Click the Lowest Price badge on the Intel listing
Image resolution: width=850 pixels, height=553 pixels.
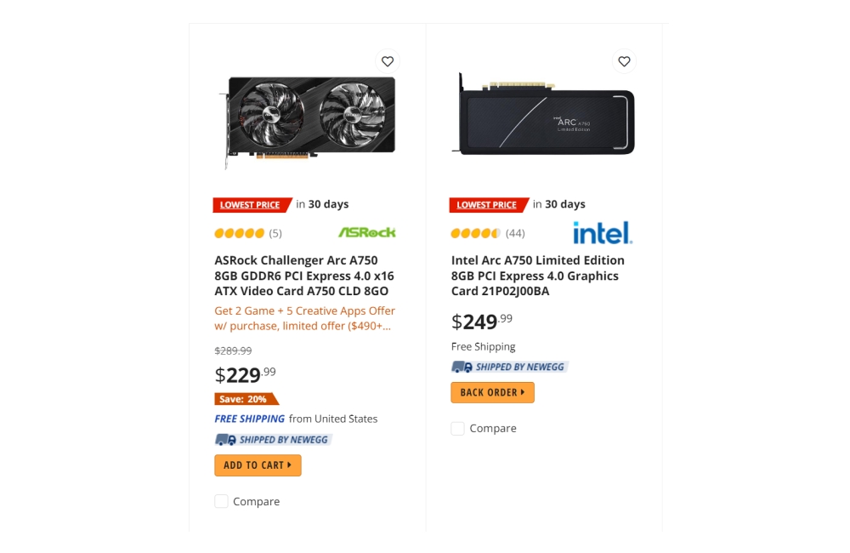486,204
